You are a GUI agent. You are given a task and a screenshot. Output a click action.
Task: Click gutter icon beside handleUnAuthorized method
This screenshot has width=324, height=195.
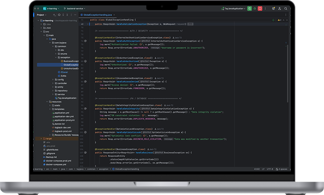point(85,61)
